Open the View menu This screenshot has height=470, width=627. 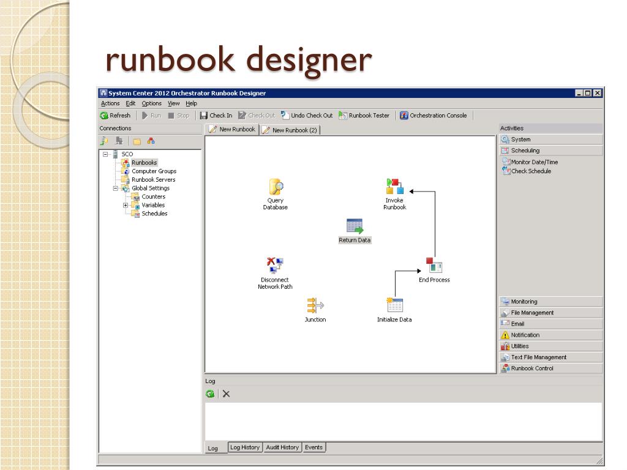tap(173, 103)
